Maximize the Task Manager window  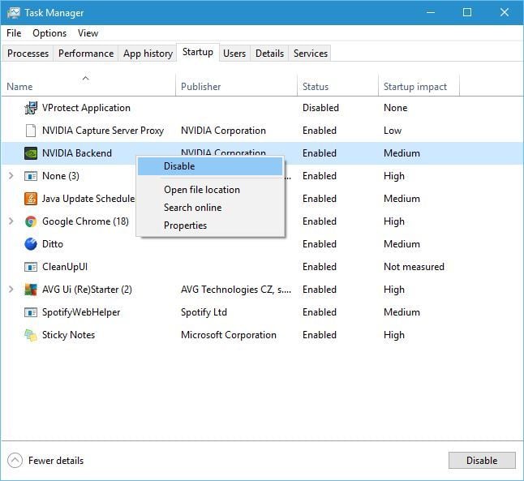point(467,12)
